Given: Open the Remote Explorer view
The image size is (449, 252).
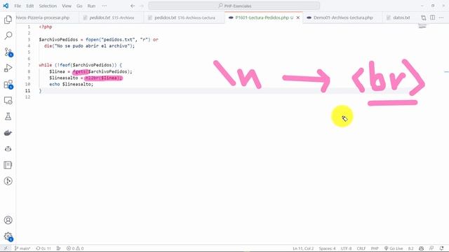Looking at the screenshot, I should tap(8, 101).
